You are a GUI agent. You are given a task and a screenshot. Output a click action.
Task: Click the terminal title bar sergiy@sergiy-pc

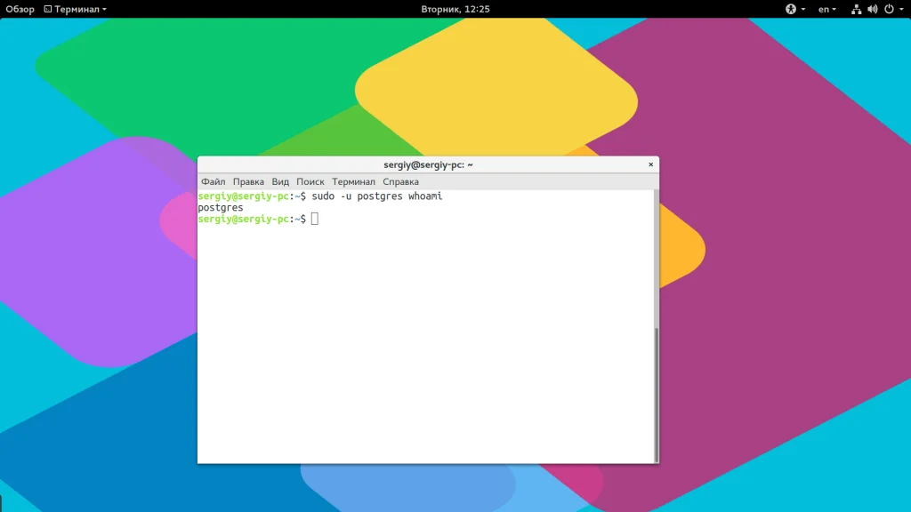point(428,164)
